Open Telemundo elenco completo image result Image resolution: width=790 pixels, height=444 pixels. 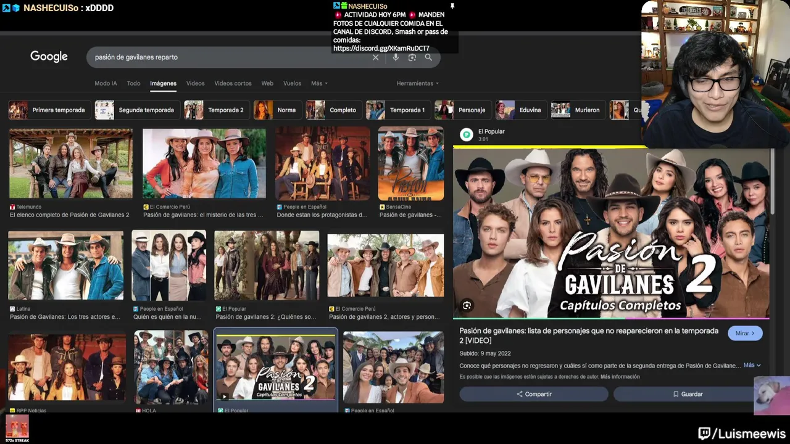(70, 163)
